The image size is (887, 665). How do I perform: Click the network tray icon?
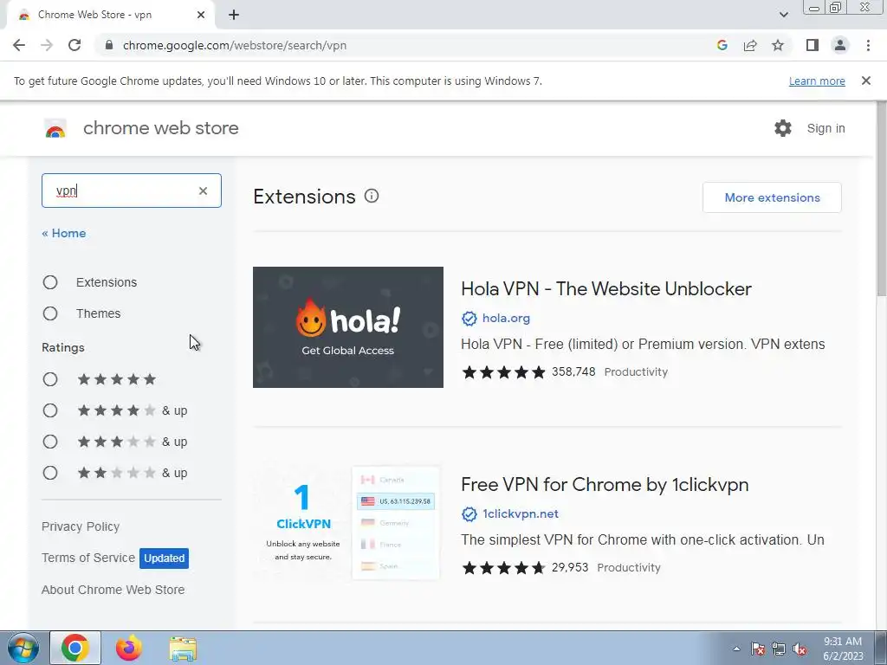(x=779, y=649)
